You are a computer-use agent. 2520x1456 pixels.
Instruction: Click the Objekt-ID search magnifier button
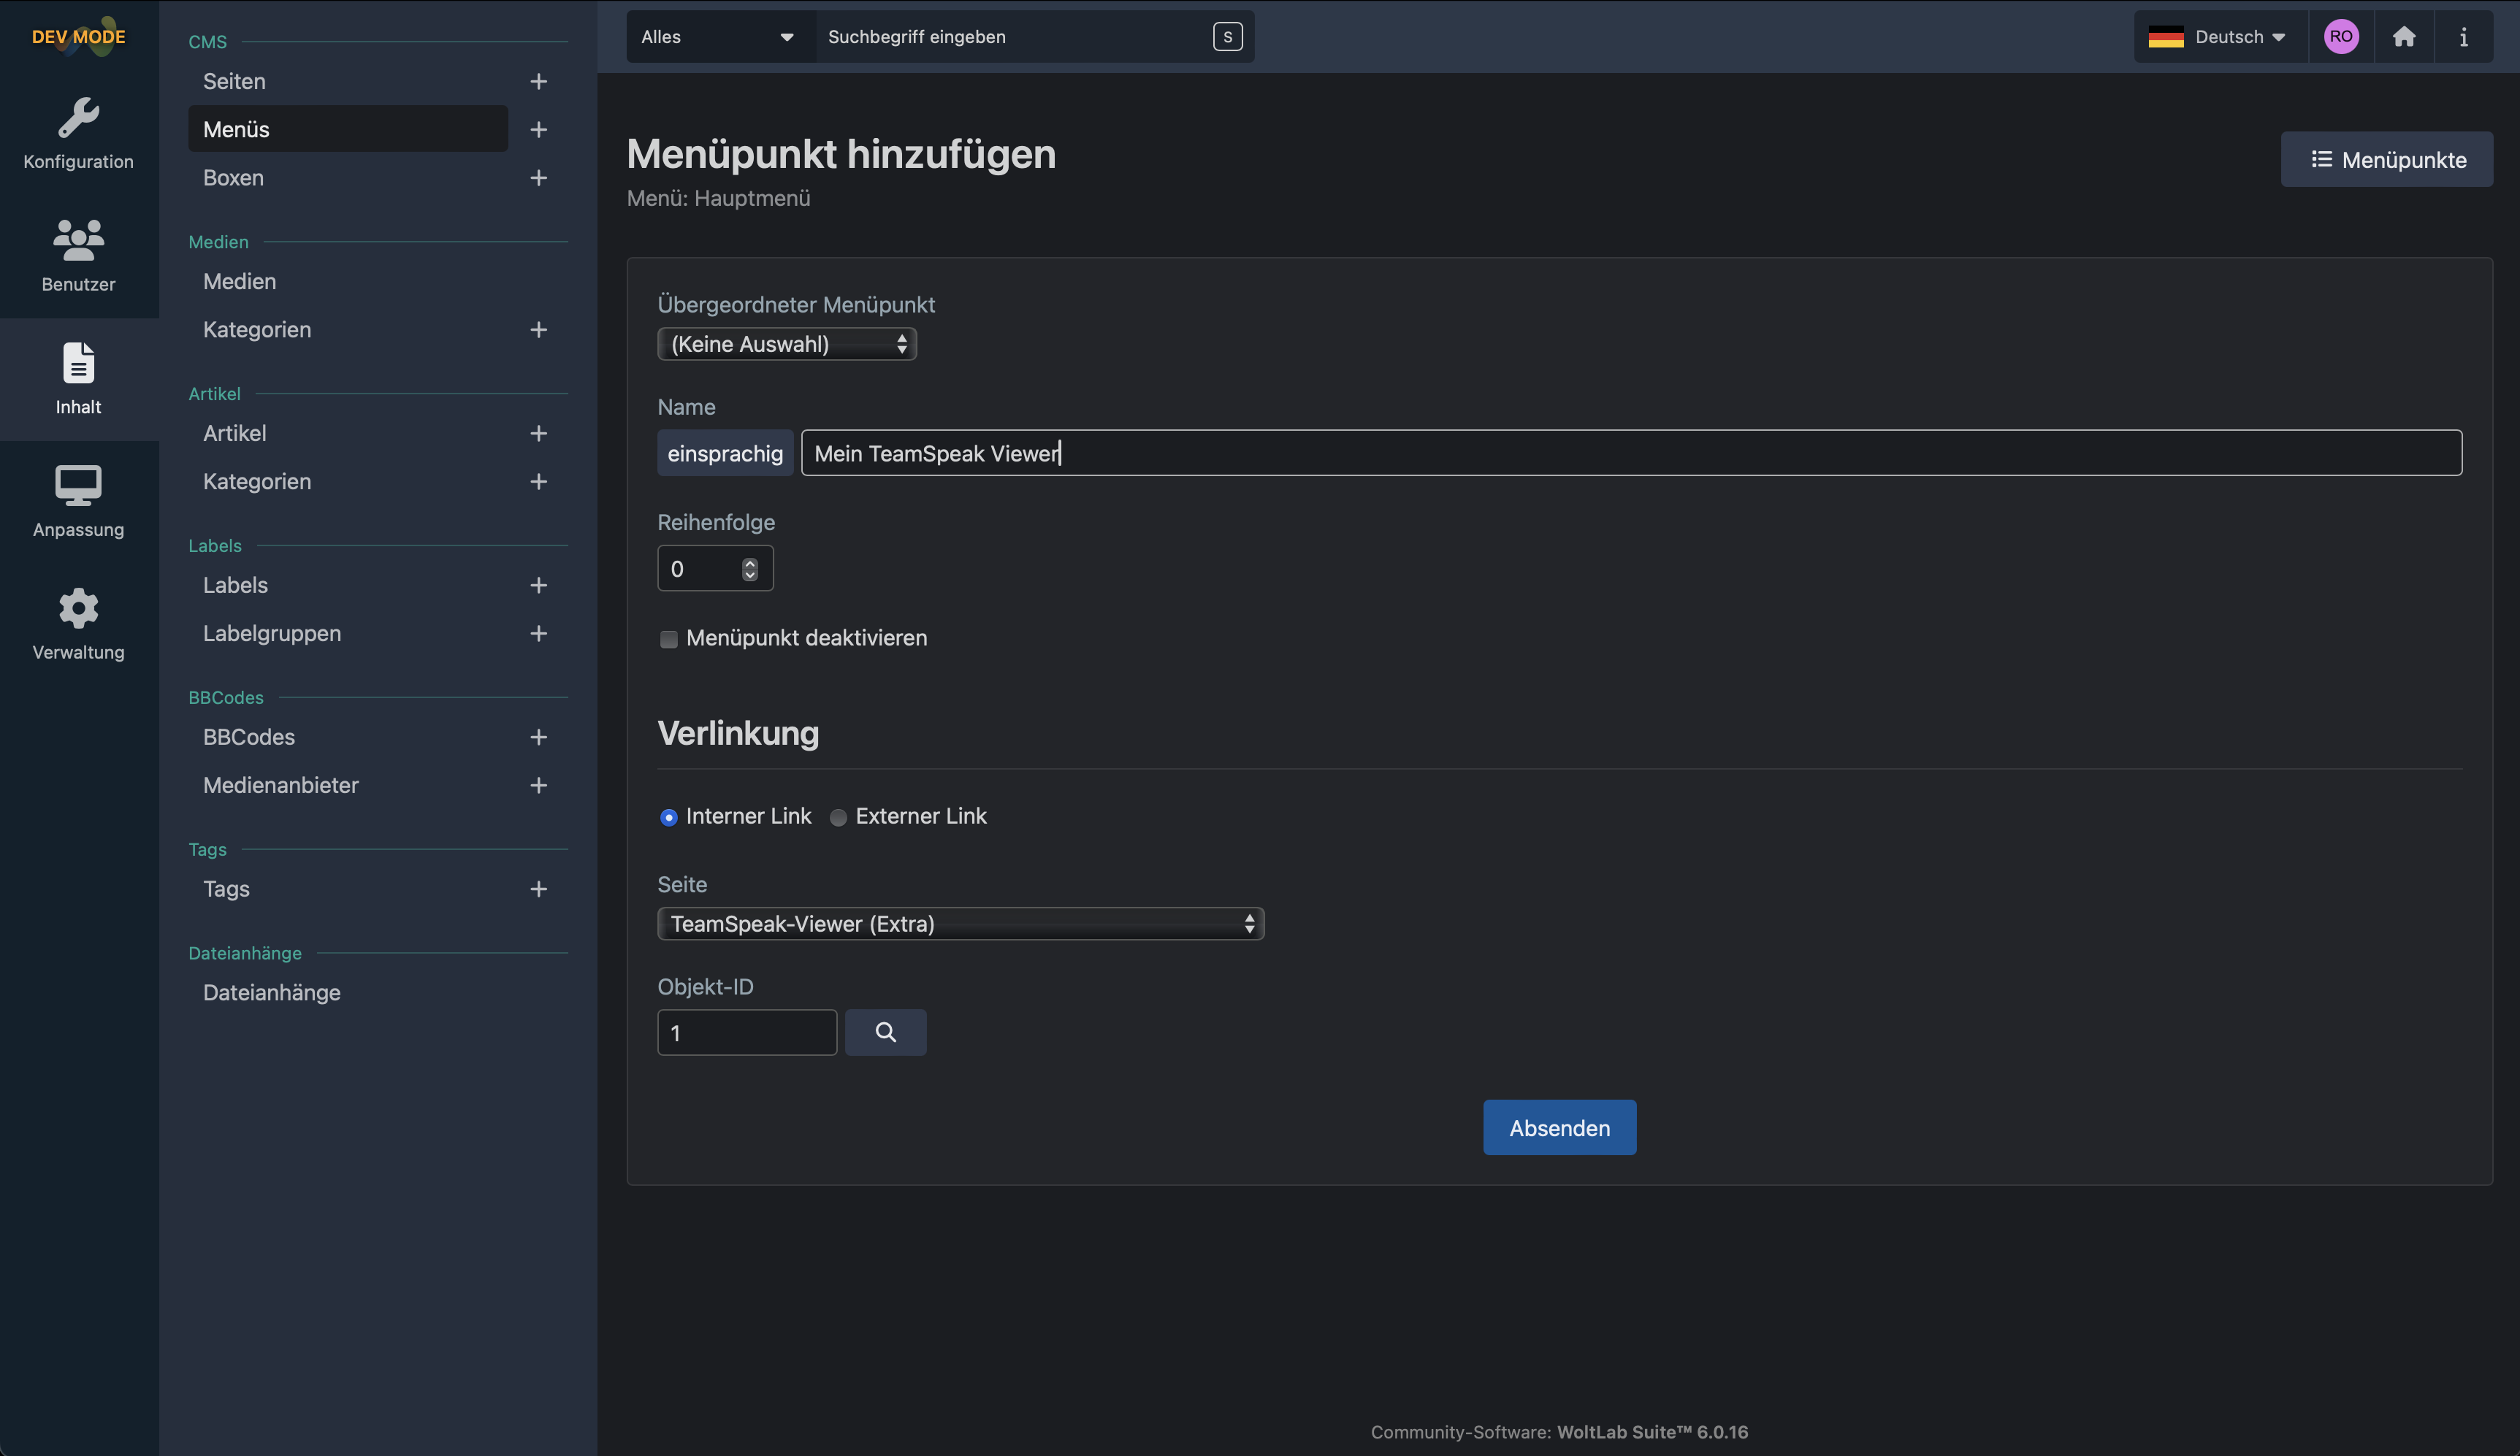click(x=885, y=1032)
